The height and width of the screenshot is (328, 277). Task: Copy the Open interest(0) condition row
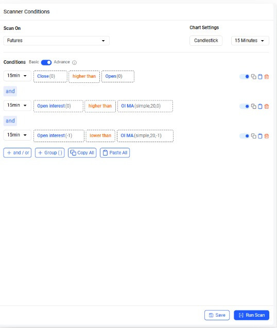point(253,106)
